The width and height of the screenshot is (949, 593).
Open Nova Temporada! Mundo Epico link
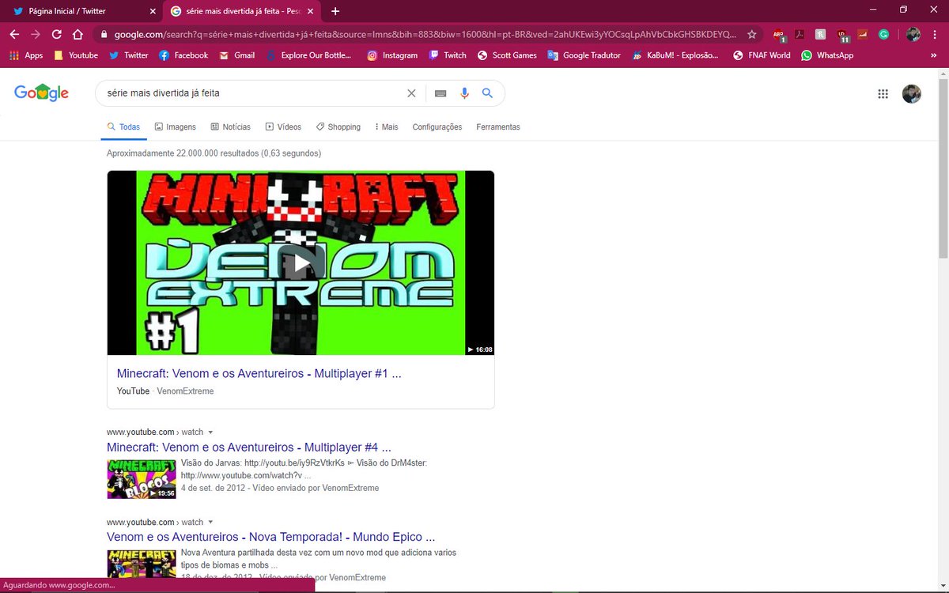pyautogui.click(x=271, y=538)
